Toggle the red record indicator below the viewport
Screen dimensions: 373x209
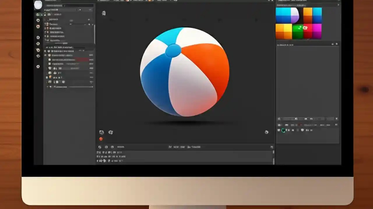pyautogui.click(x=101, y=139)
